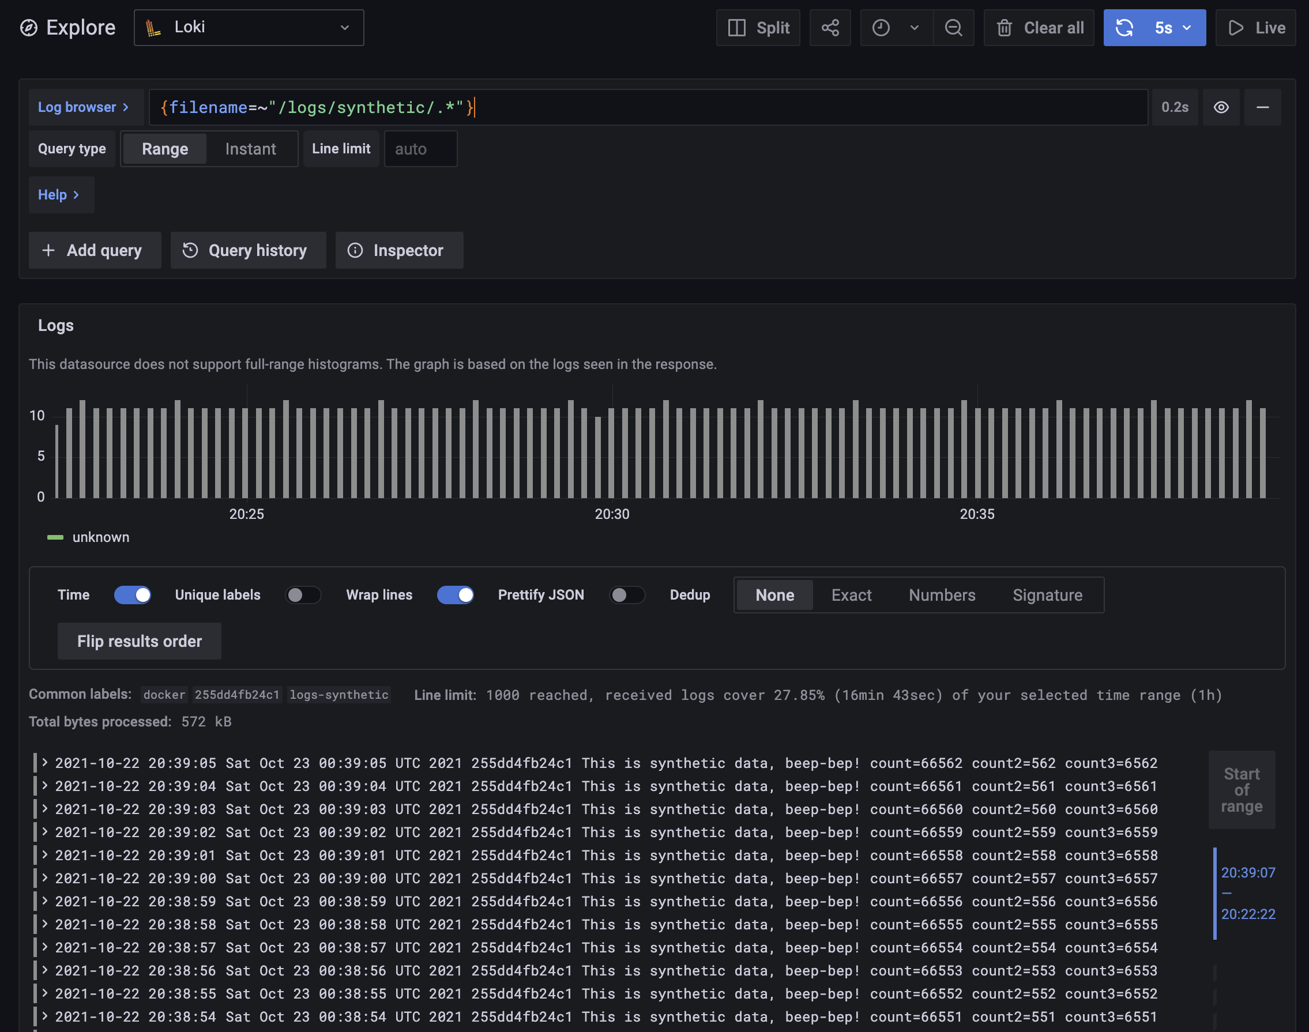
Task: Open the 5s refresh interval dropdown
Action: tap(1173, 28)
